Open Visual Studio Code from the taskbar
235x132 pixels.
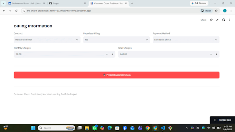click(x=163, y=128)
